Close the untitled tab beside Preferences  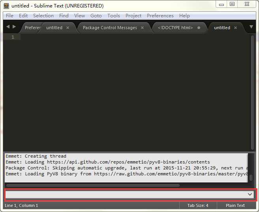pyautogui.click(x=68, y=28)
